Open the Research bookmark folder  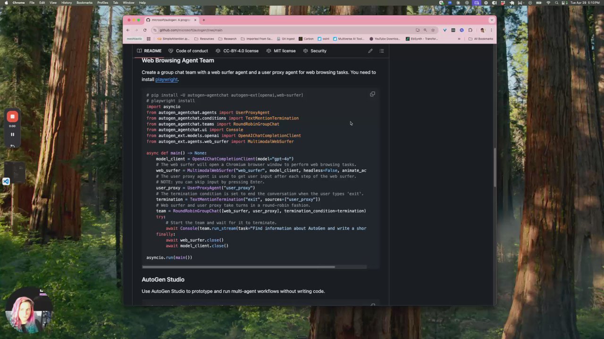click(x=227, y=39)
